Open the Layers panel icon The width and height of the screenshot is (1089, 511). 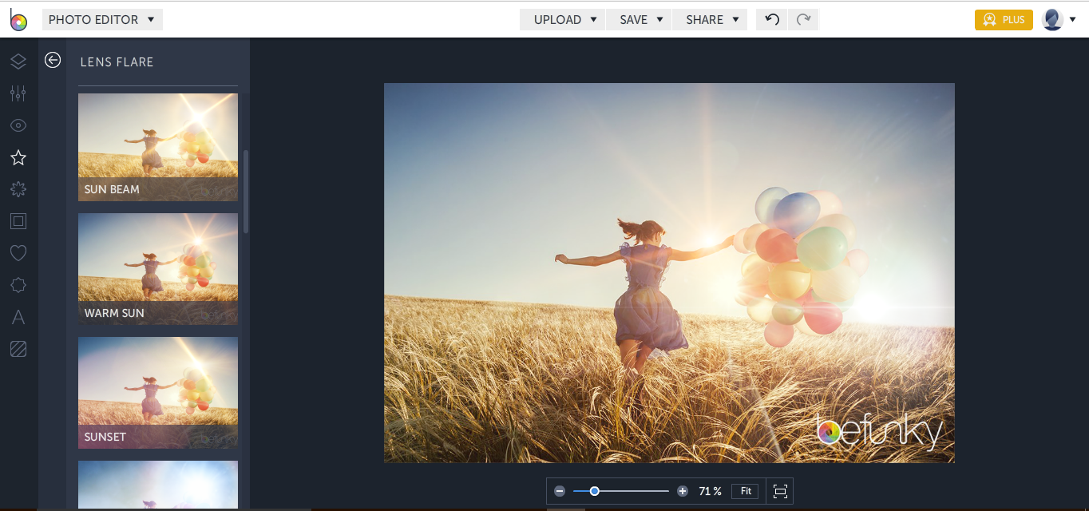point(18,61)
